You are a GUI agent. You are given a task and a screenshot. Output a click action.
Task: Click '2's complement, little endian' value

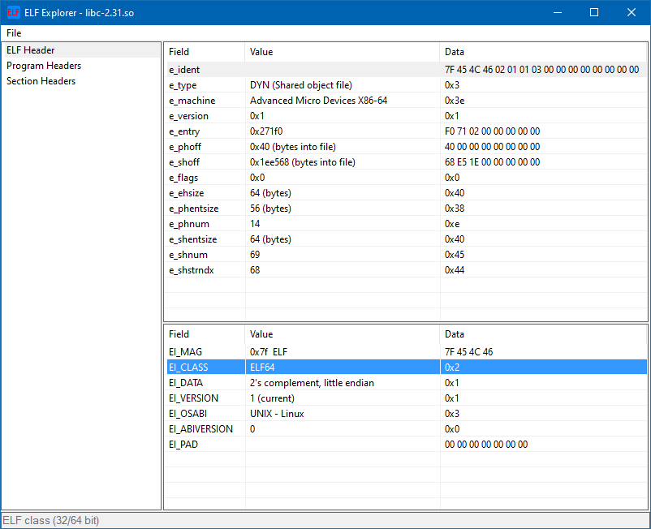(312, 382)
